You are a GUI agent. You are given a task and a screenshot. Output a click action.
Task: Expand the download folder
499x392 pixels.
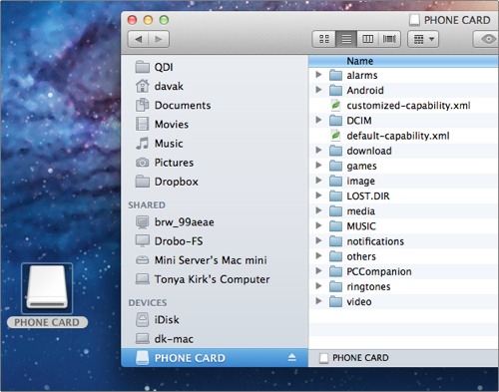click(318, 150)
